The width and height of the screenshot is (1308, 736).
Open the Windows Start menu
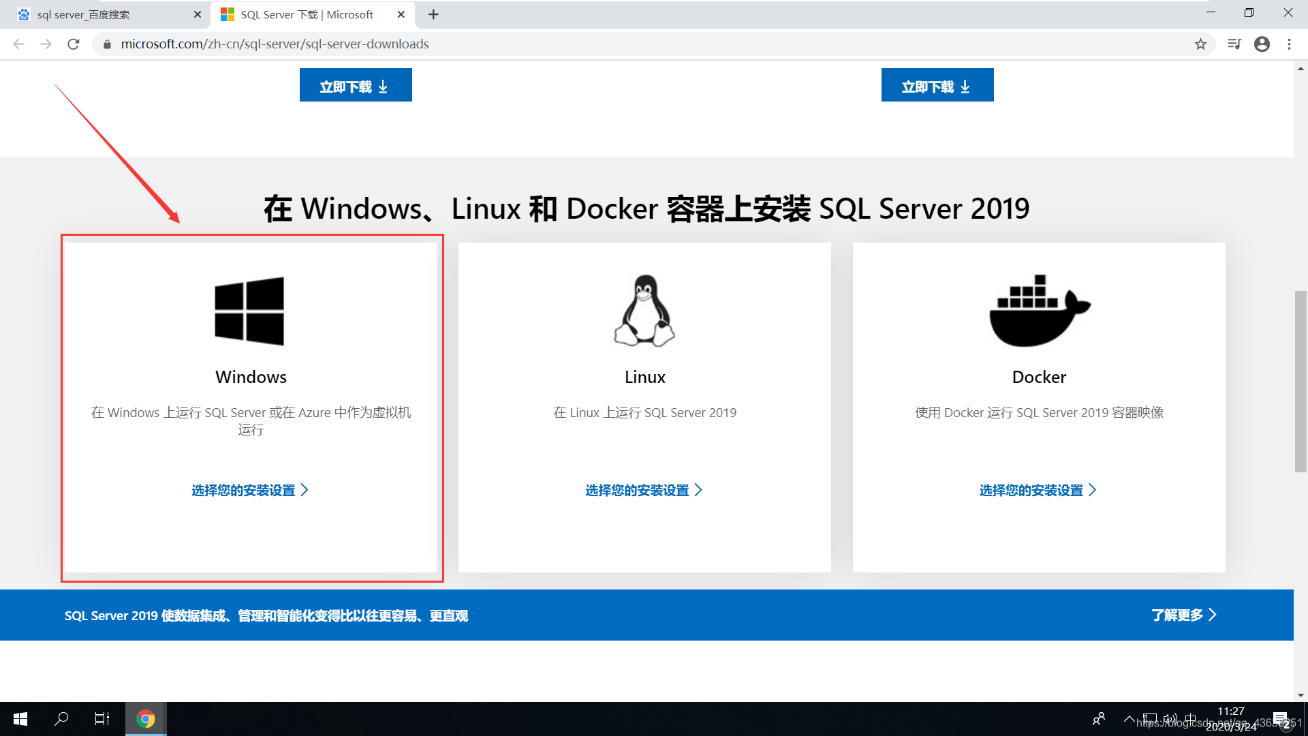20,719
